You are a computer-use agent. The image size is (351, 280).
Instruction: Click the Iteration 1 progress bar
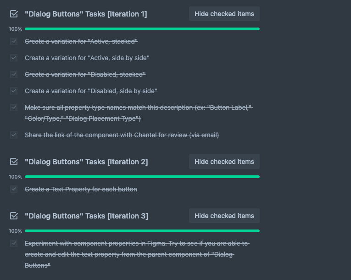(x=142, y=29)
